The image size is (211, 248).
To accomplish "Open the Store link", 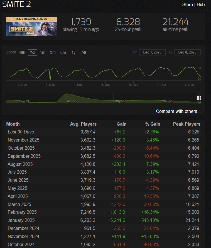I will coord(187,4).
